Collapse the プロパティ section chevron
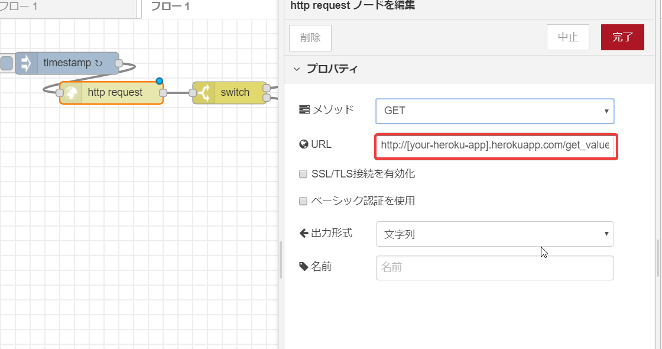The width and height of the screenshot is (662, 349). [x=297, y=69]
